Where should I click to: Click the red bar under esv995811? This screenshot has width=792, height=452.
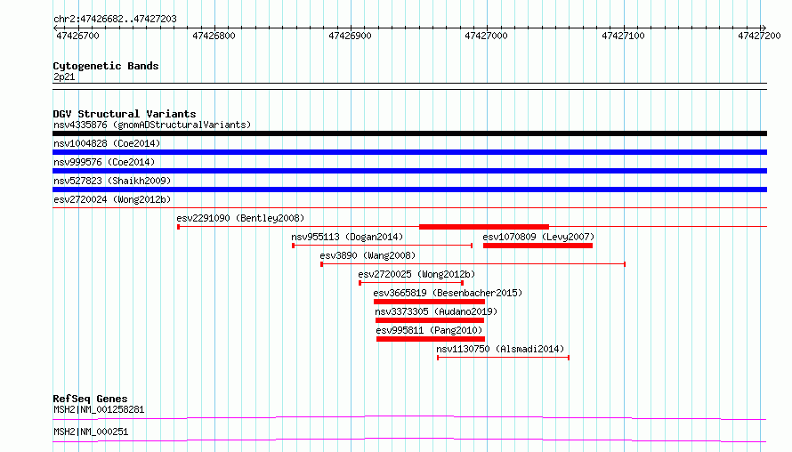click(431, 339)
